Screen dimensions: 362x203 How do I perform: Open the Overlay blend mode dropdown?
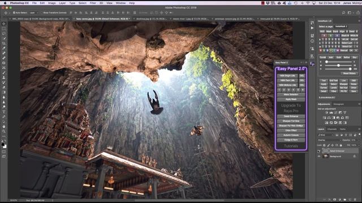[329, 140]
